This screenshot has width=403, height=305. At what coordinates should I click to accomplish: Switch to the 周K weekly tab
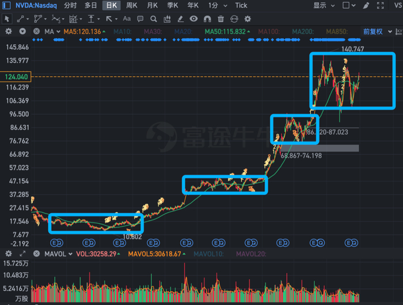132,5
